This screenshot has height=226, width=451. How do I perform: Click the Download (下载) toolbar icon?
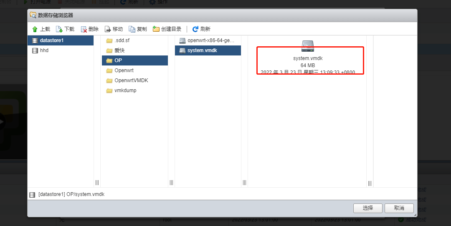59,29
